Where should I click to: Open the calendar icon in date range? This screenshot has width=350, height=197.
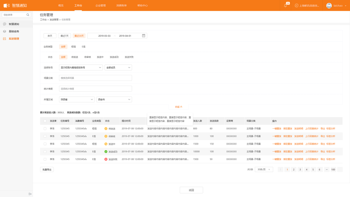[144, 36]
